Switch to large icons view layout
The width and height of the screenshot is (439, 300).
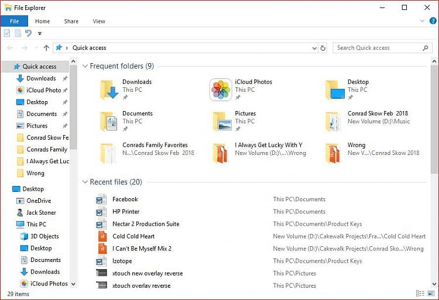432,293
